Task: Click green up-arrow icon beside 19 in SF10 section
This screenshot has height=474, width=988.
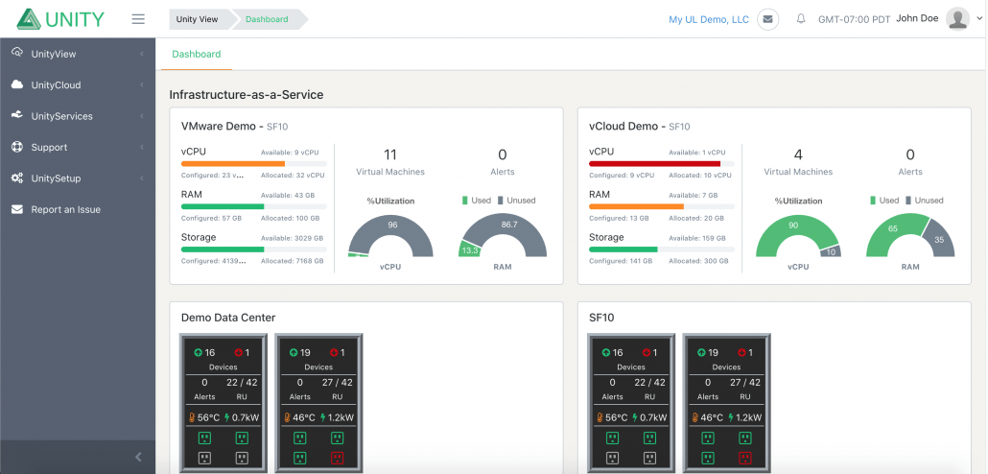Action: pos(702,352)
